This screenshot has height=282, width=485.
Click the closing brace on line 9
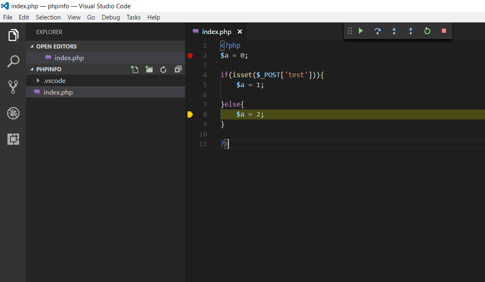[222, 124]
